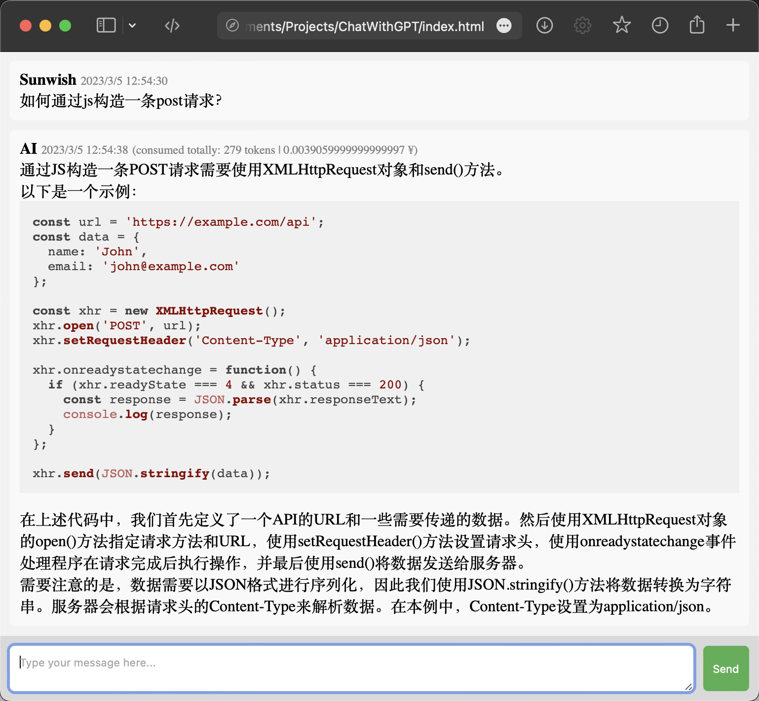Click the 'application/json' string in code
The width and height of the screenshot is (759, 701).
pyautogui.click(x=386, y=340)
